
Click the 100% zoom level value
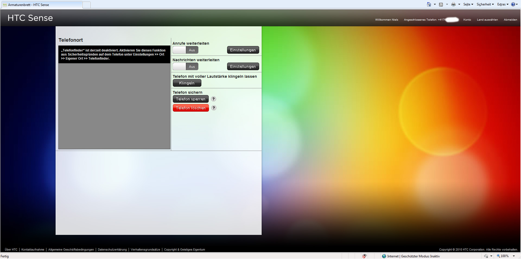505,256
